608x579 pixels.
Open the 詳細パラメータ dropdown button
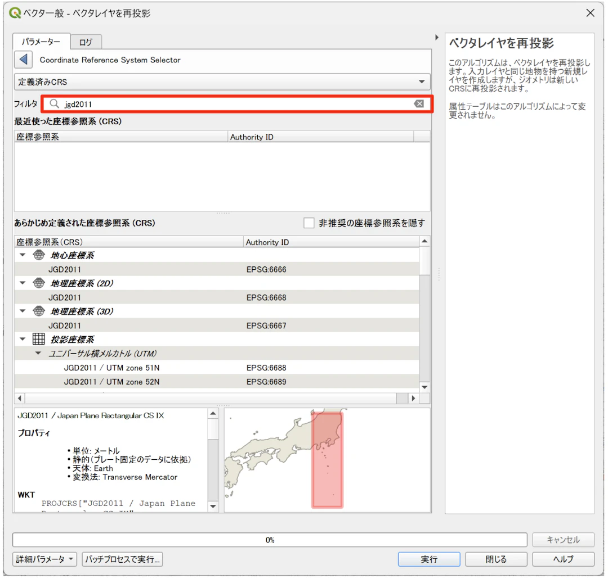click(x=44, y=559)
